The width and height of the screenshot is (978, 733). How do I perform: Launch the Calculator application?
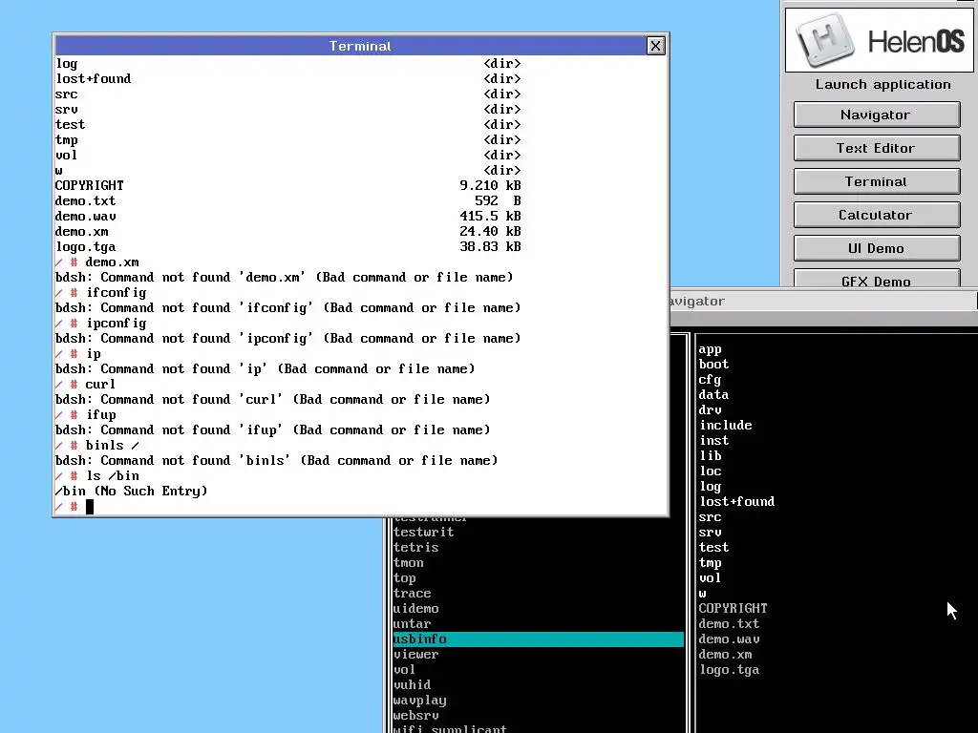click(877, 215)
